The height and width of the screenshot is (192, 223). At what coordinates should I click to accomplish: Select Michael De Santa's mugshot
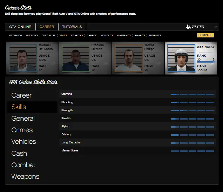pos(23,58)
